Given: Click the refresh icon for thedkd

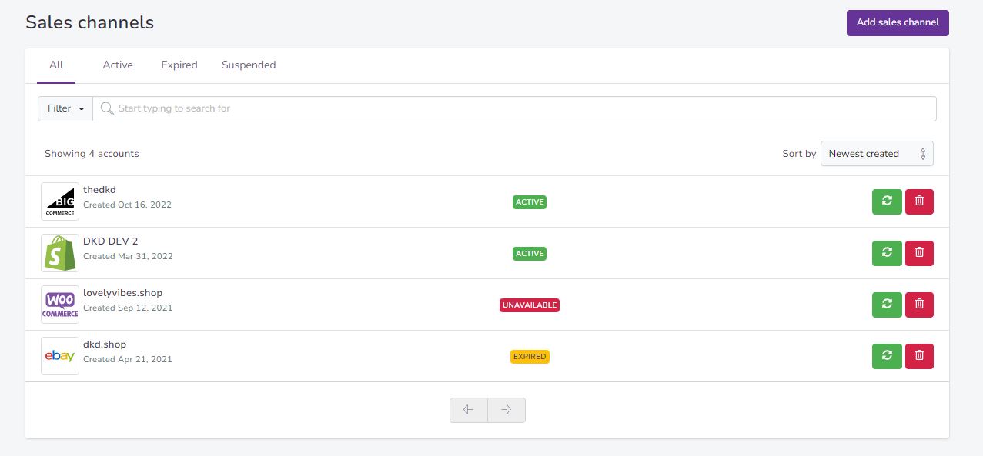Looking at the screenshot, I should coord(887,201).
